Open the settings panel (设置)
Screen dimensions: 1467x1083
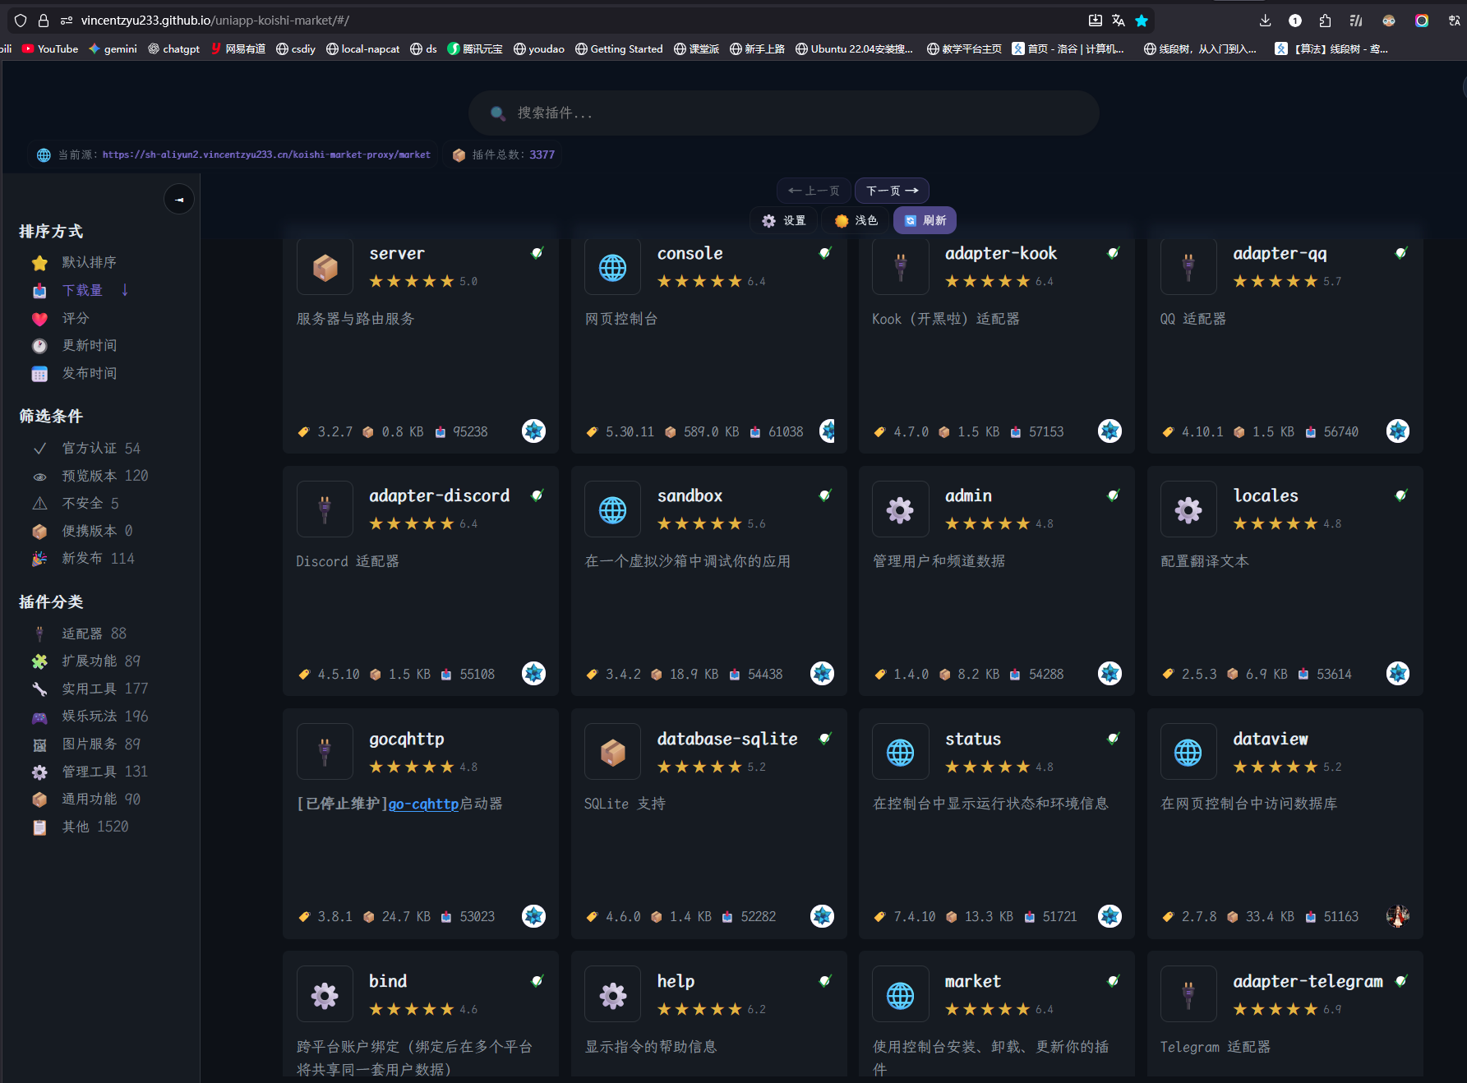coord(784,220)
